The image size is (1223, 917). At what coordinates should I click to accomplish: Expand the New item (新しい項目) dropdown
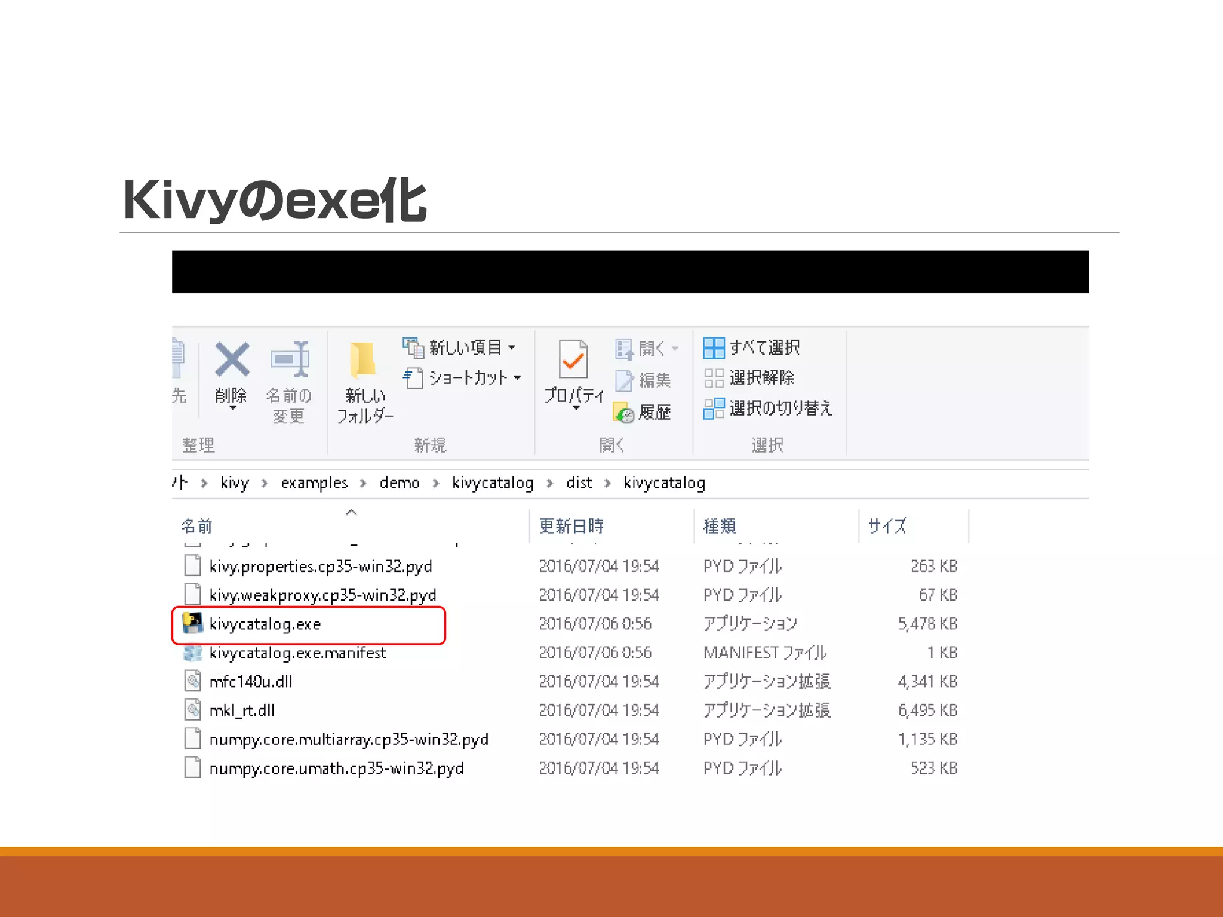coord(512,347)
